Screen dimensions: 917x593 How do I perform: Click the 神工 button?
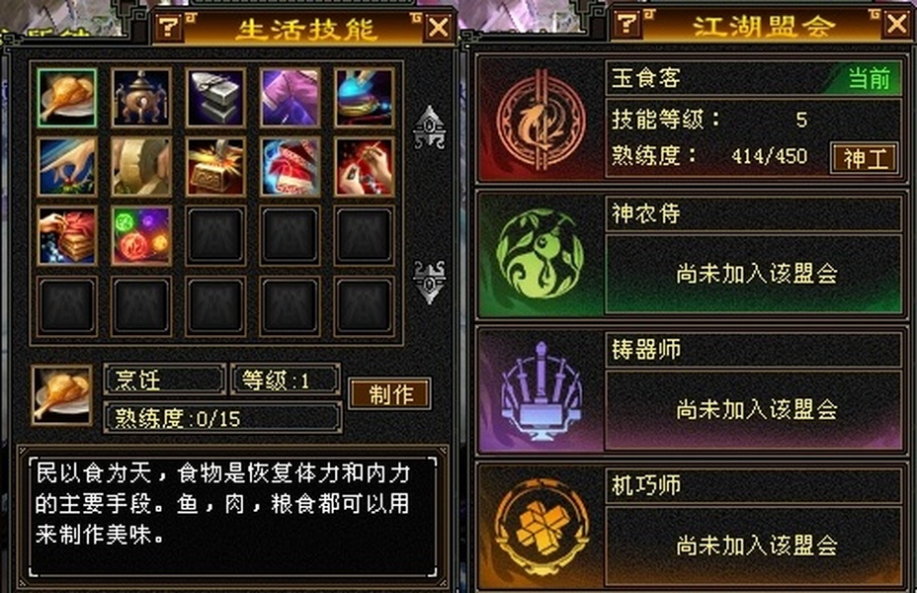tap(865, 158)
